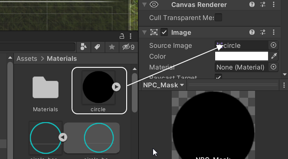Open NPC_Mask preview dropdown

pyautogui.click(x=164, y=85)
